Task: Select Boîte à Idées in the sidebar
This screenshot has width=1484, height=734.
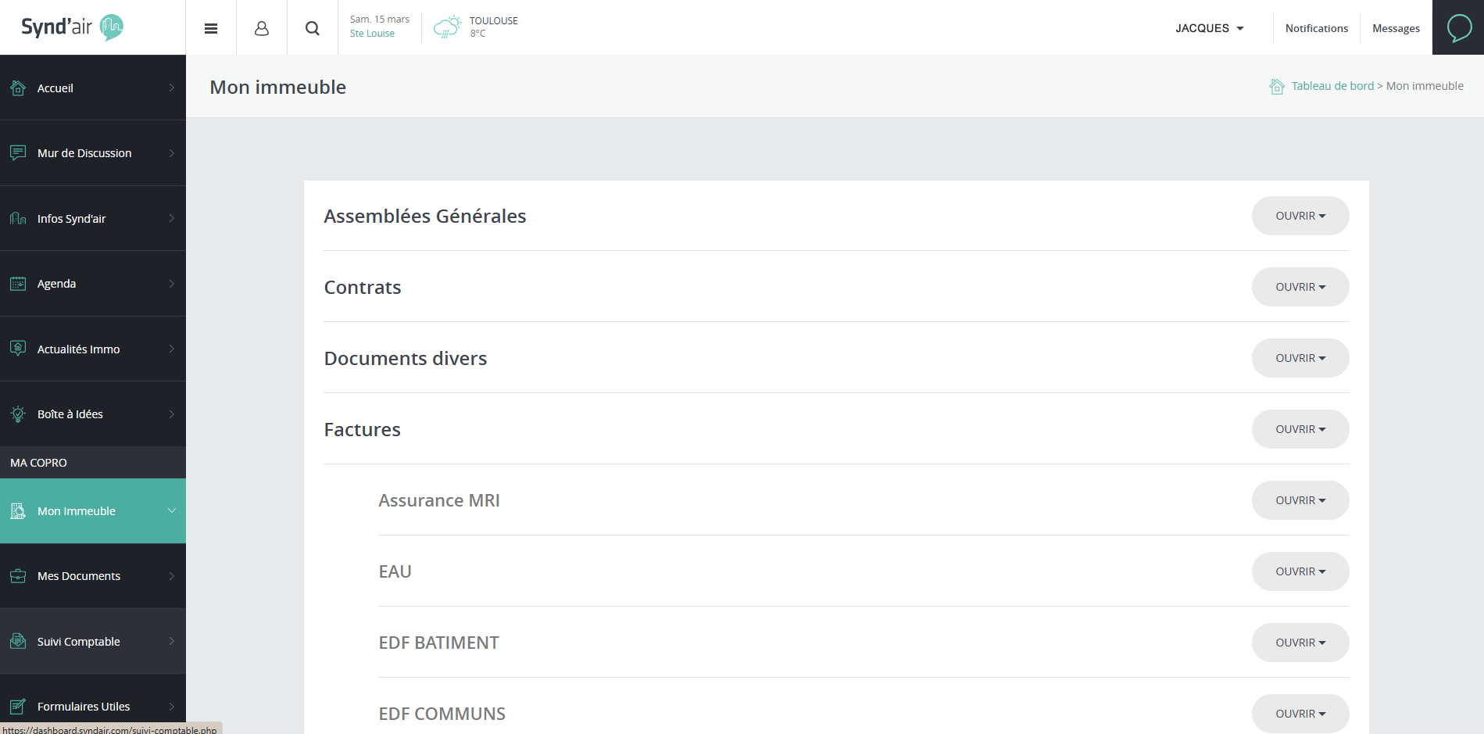Action: [93, 414]
